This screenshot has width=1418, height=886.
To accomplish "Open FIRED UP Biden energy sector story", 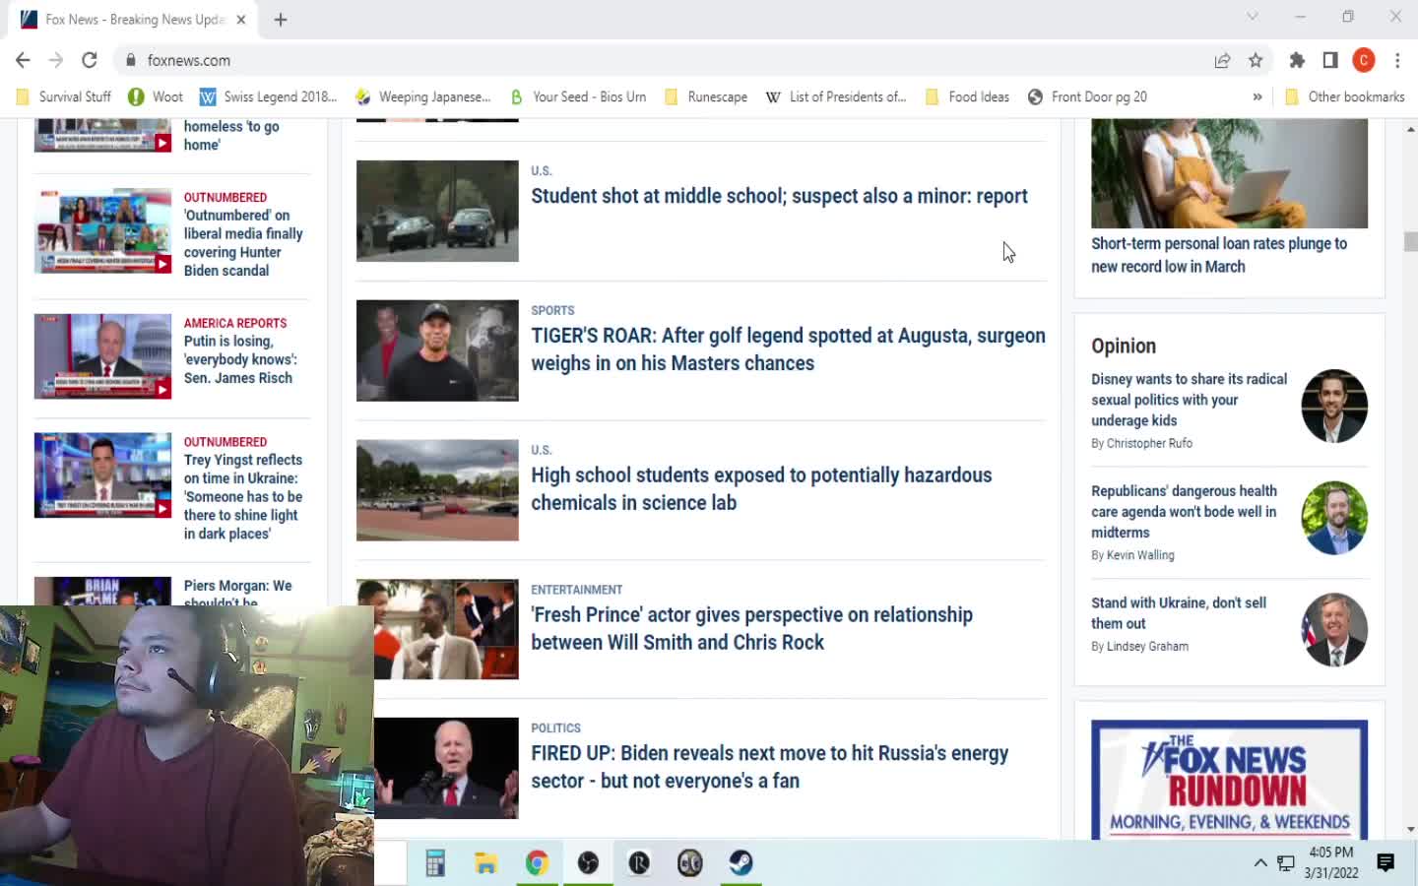I will pos(769,767).
